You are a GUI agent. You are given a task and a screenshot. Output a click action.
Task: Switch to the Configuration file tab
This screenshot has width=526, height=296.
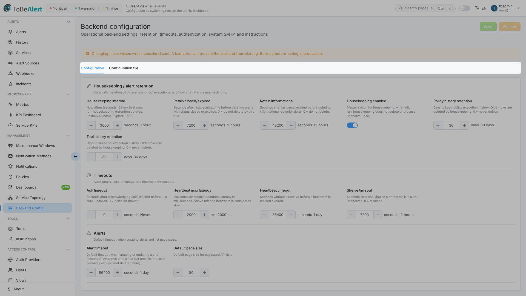tap(124, 68)
